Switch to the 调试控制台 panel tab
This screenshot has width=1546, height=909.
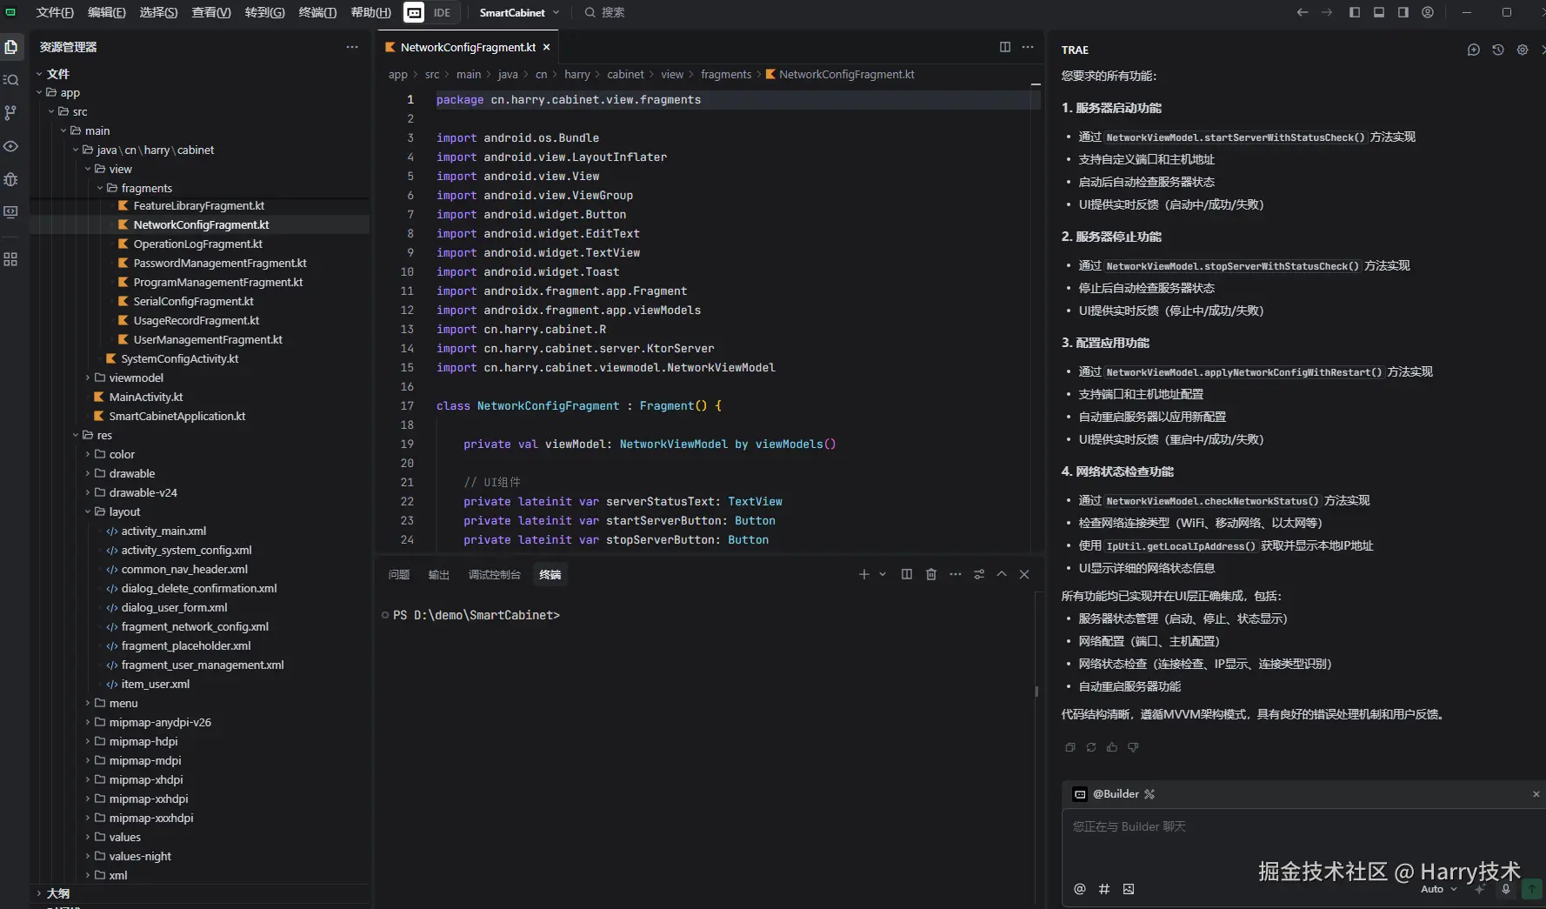(x=494, y=574)
